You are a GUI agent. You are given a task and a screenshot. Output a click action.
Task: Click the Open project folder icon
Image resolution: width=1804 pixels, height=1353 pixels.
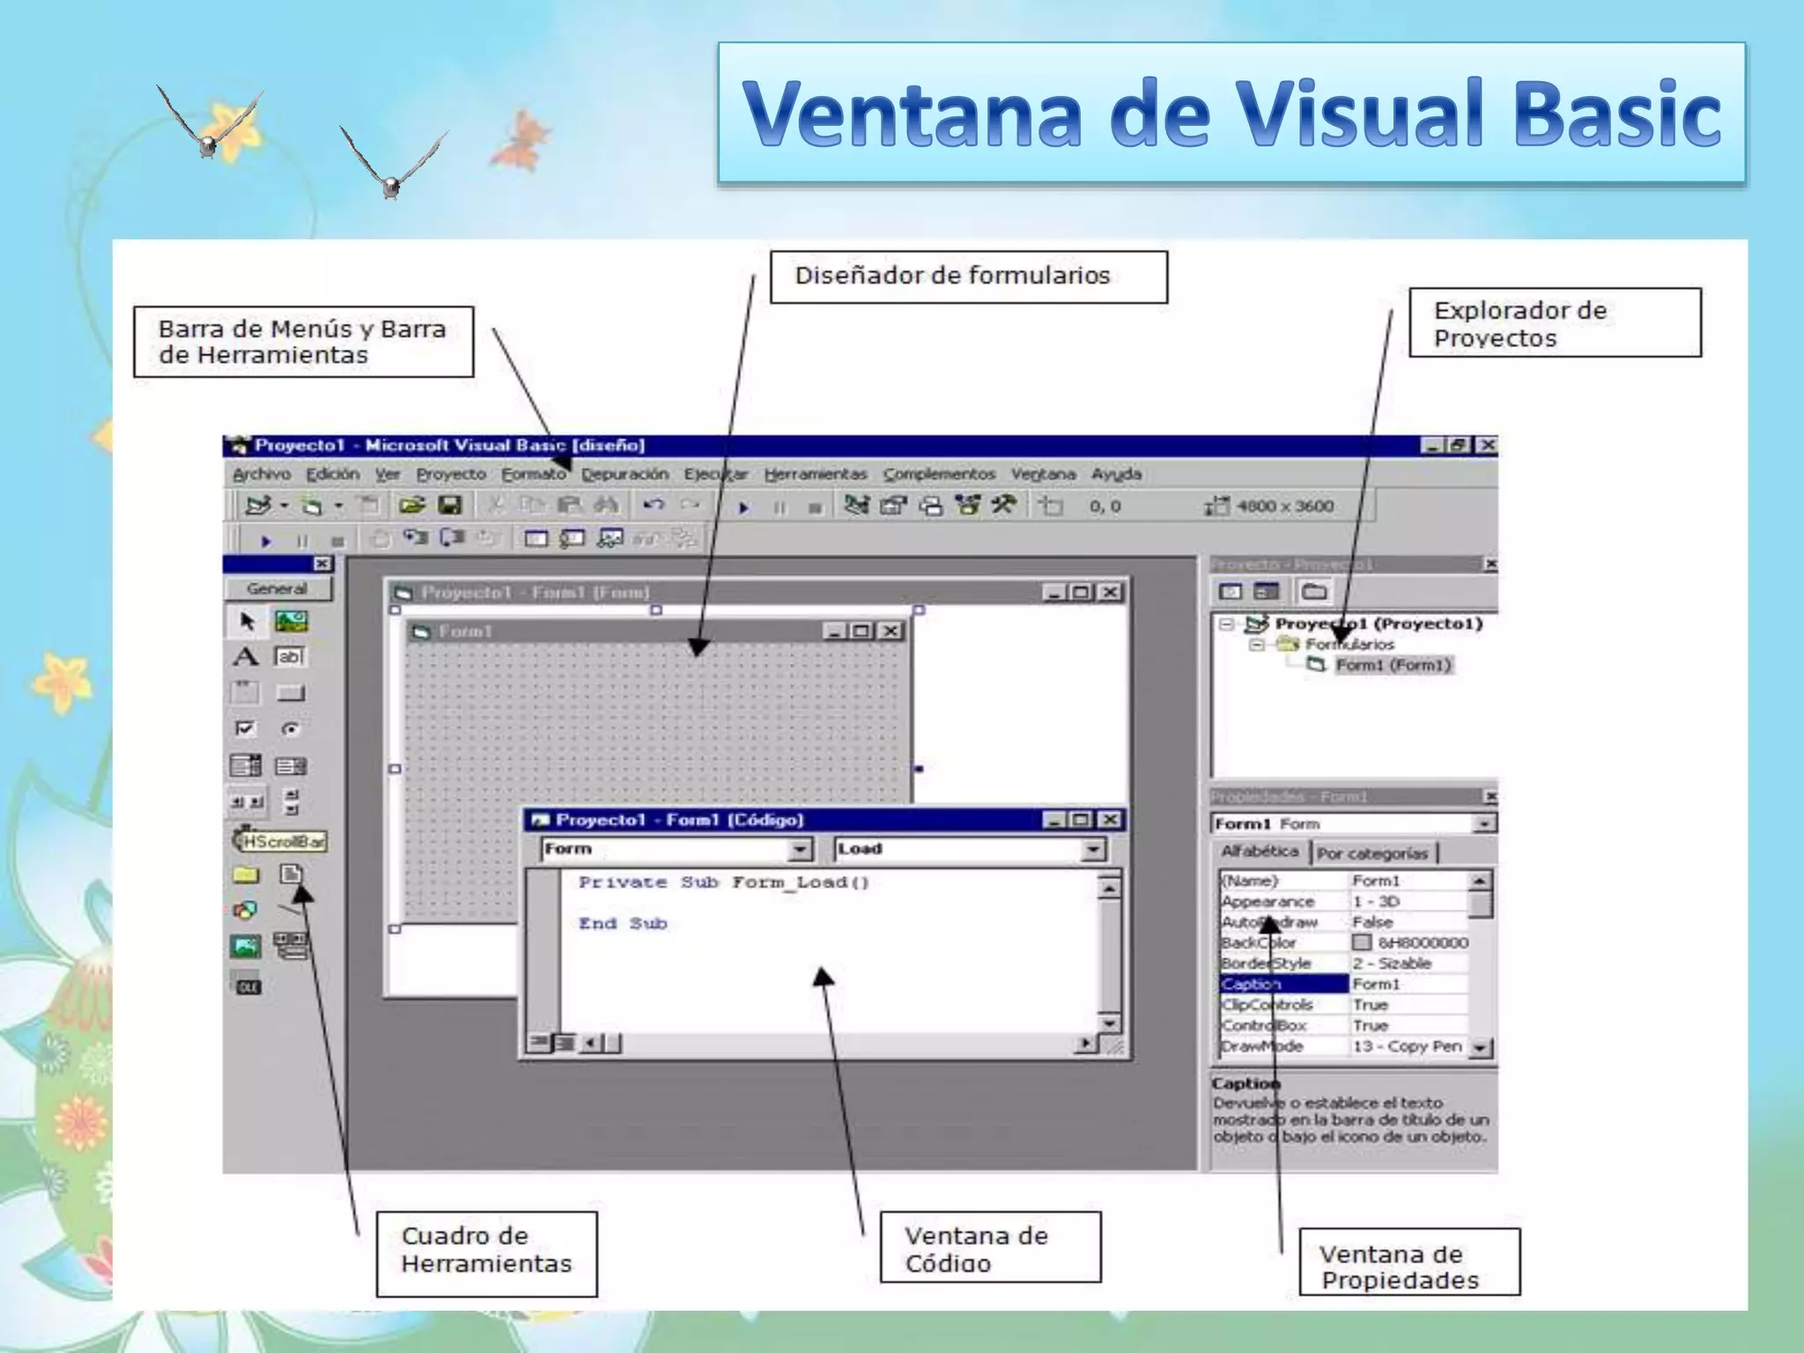pos(410,506)
